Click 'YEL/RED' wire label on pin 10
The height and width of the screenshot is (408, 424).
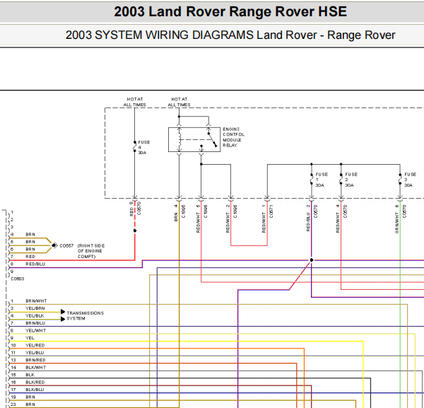point(35,345)
